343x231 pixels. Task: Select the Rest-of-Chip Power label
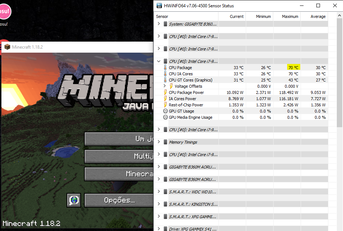[186, 105]
